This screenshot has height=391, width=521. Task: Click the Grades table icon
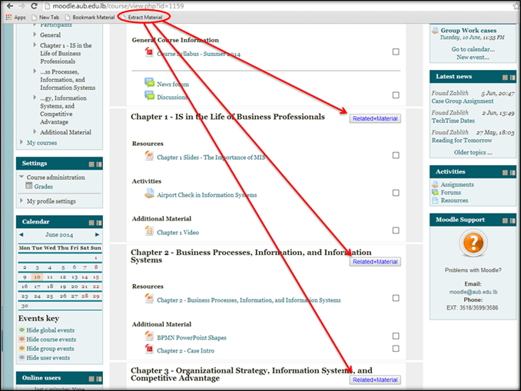29,186
